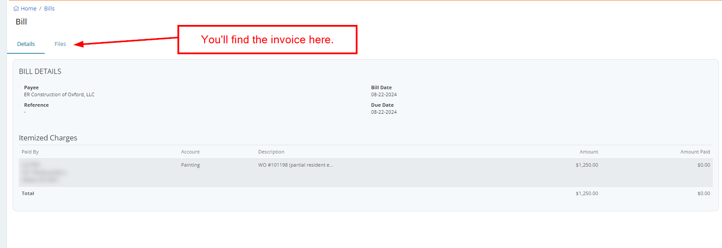Screen dimensions: 722x248
Task: Click the Amount column header
Action: [588, 152]
